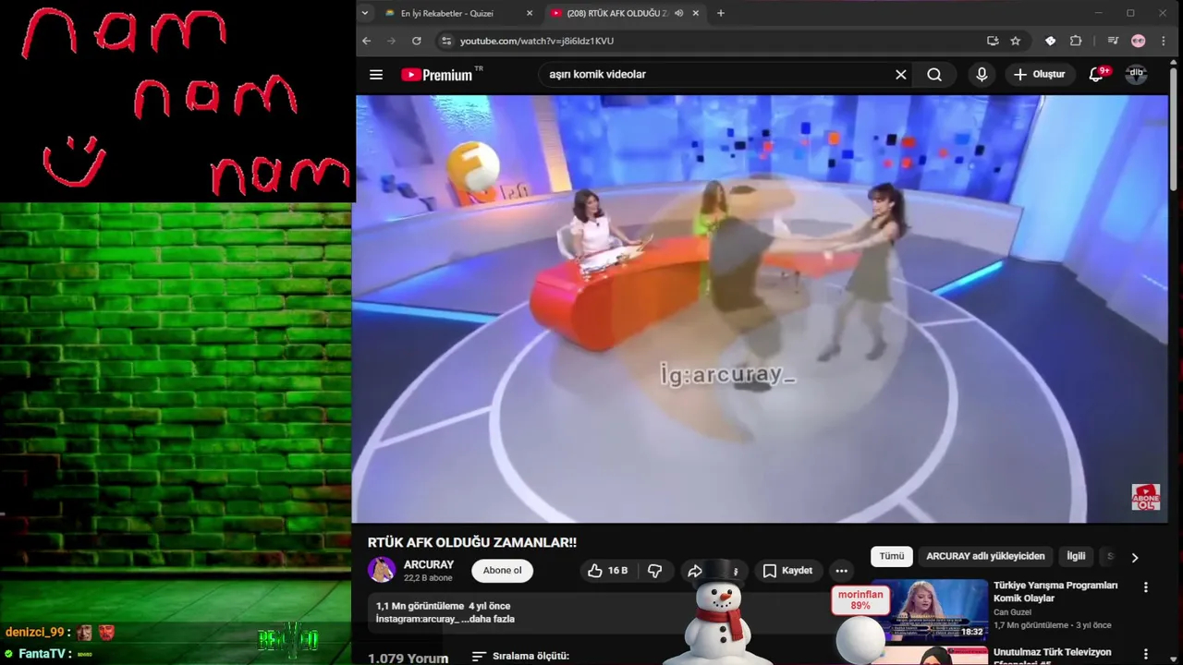This screenshot has width=1183, height=665.
Task: Open Chrome extensions puzzle icon
Action: pyautogui.click(x=1076, y=41)
